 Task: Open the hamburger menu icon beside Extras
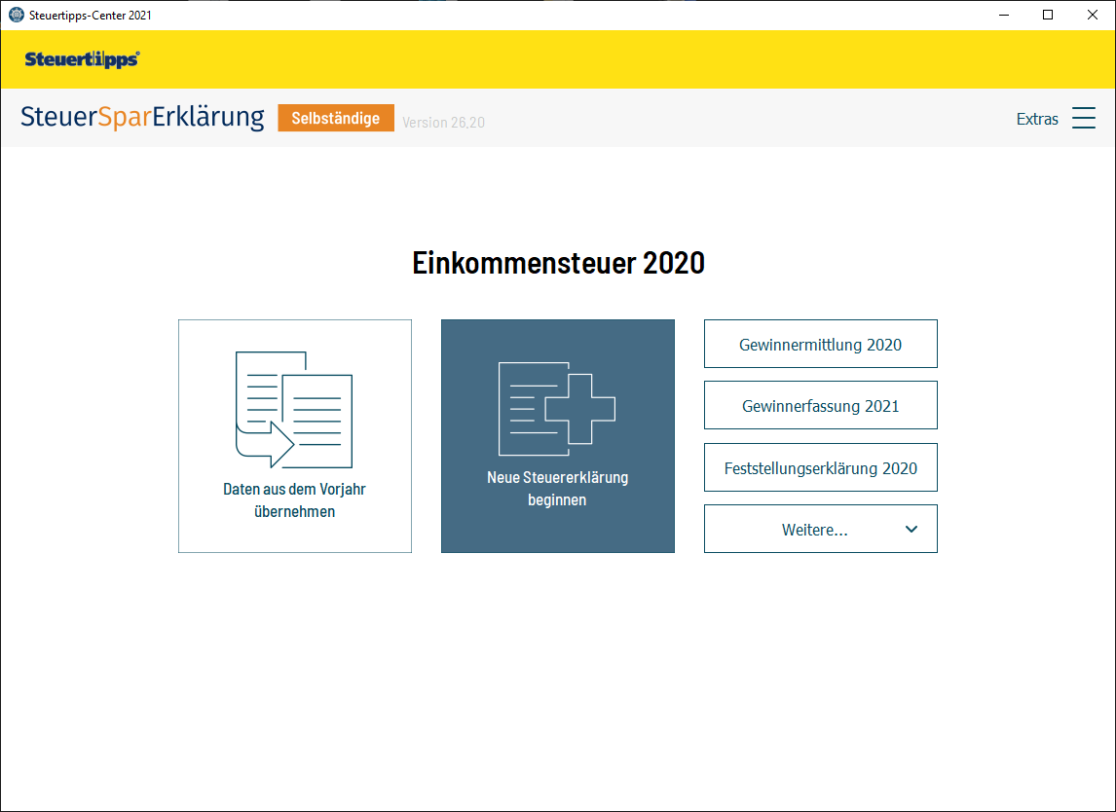tap(1084, 119)
